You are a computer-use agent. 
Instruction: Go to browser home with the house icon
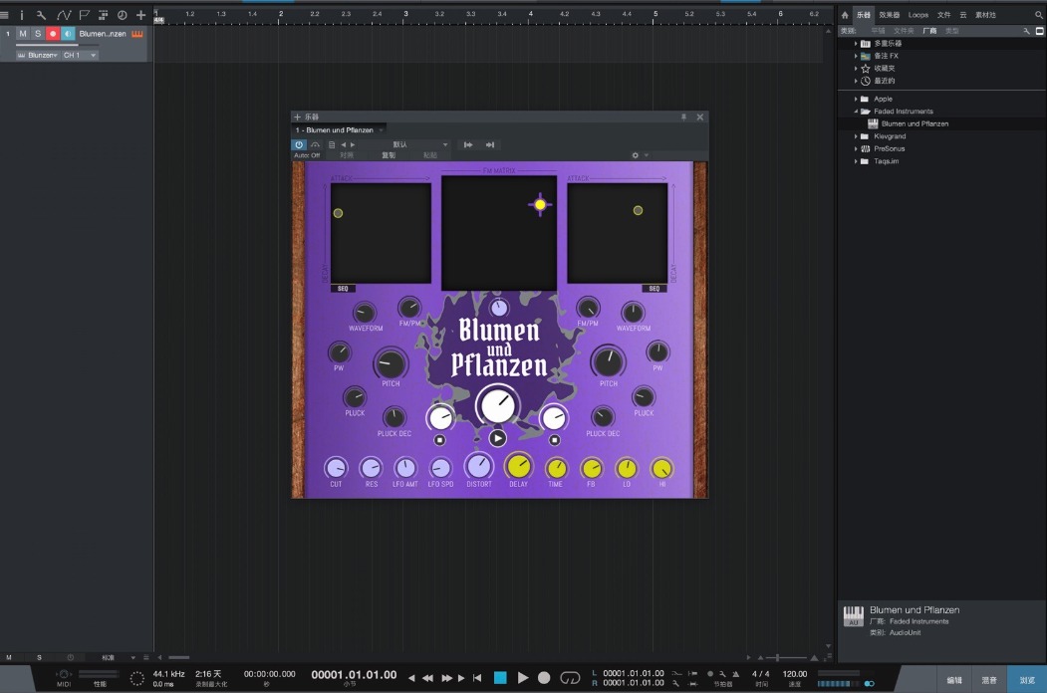[845, 15]
